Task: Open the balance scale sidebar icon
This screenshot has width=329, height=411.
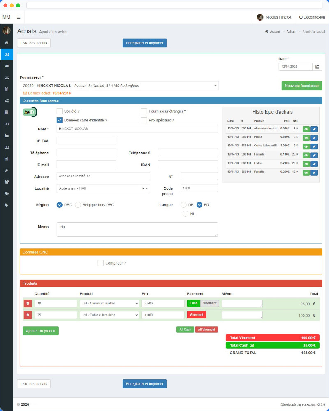Action: pyautogui.click(x=7, y=77)
